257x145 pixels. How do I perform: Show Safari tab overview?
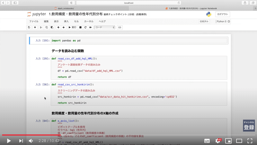(253, 3)
